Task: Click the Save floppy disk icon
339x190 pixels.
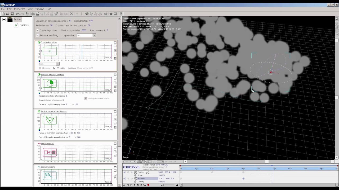Action: click(x=12, y=14)
